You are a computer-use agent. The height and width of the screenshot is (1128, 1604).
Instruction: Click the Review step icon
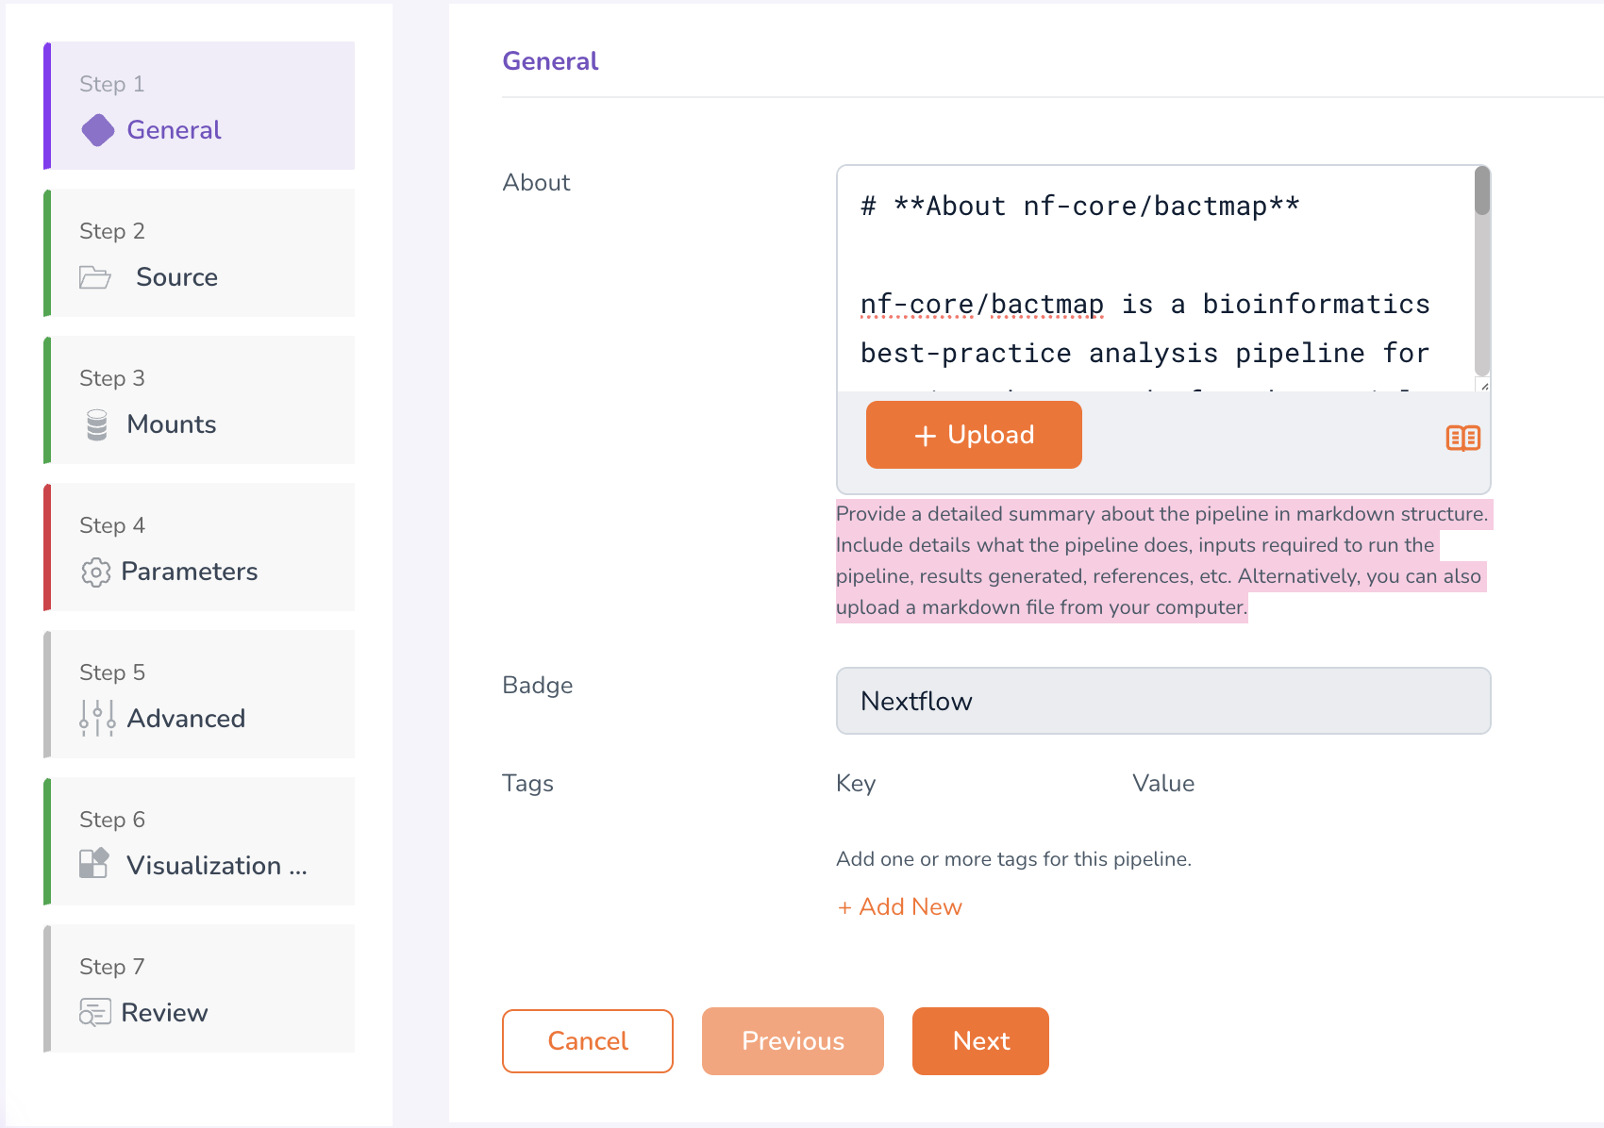pyautogui.click(x=94, y=1013)
